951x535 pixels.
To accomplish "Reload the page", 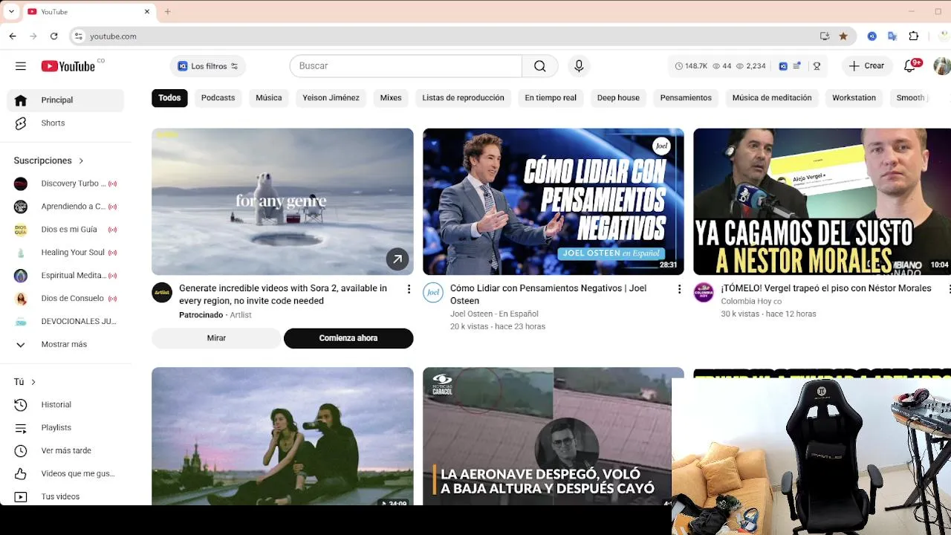I will (53, 36).
